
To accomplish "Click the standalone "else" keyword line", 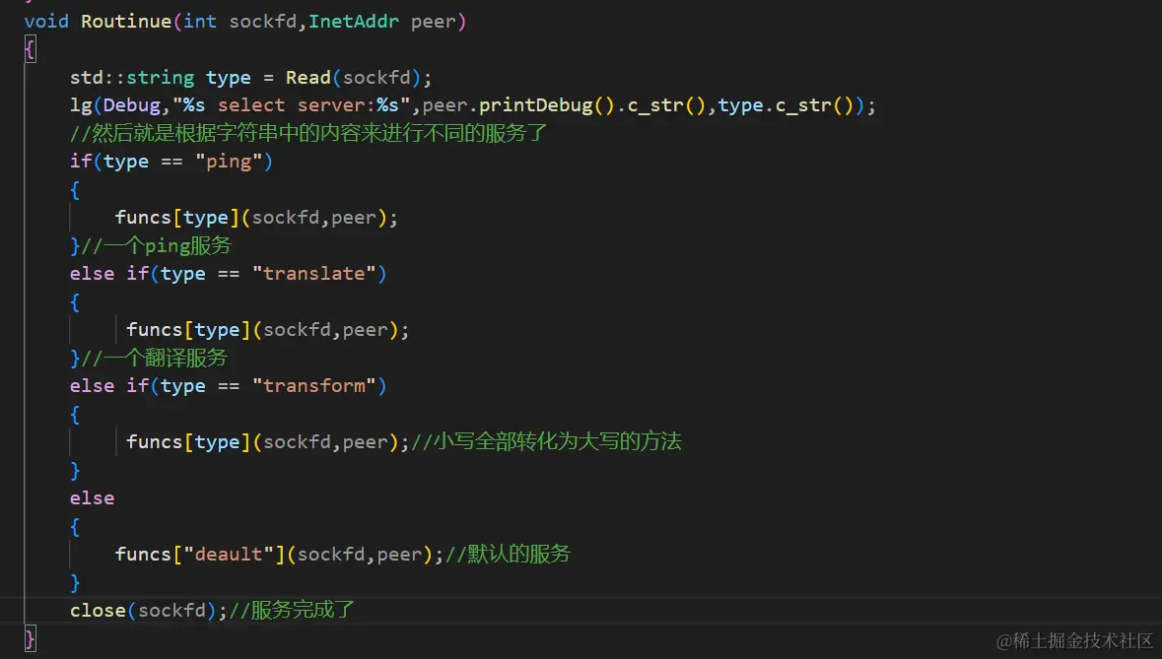I will click(x=92, y=498).
